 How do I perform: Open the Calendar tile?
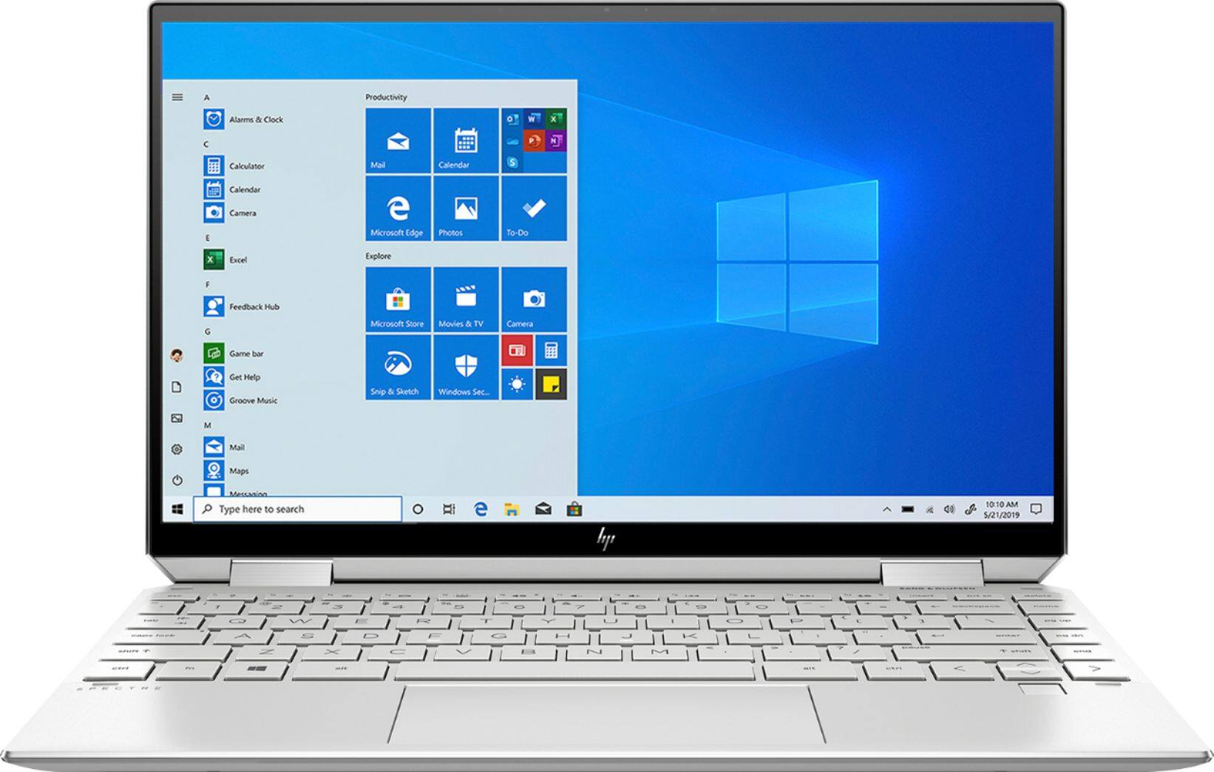pos(466,140)
